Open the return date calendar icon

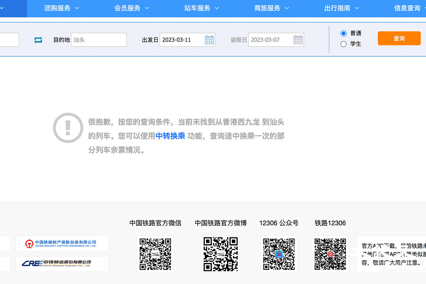tap(298, 40)
